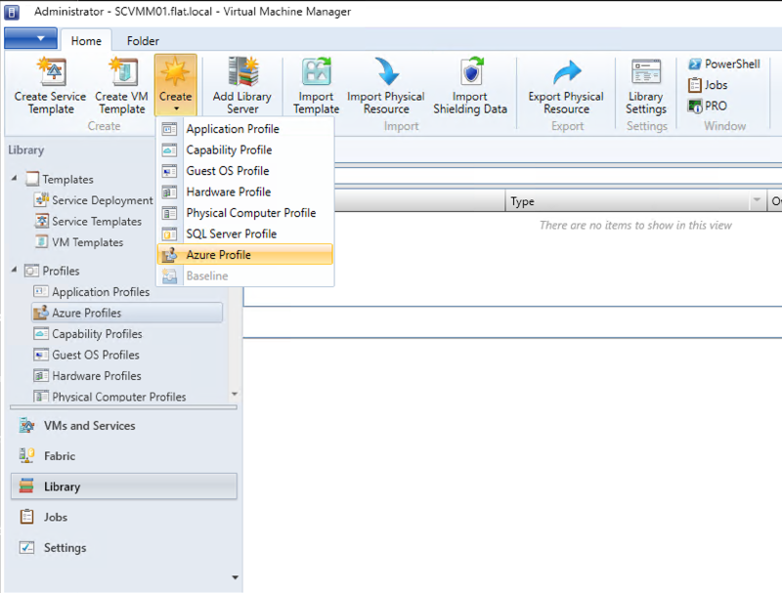Launch the PowerShell window
Image resolution: width=782 pixels, height=593 pixels.
[x=721, y=64]
